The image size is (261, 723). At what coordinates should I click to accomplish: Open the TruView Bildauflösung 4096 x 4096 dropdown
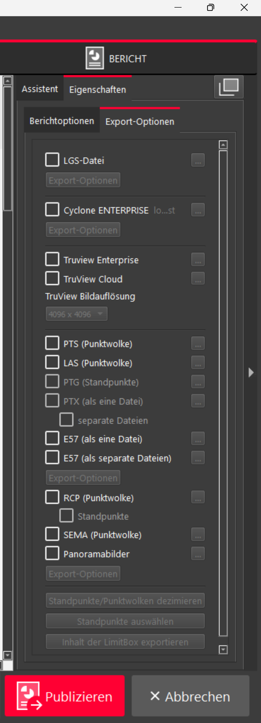(x=77, y=314)
